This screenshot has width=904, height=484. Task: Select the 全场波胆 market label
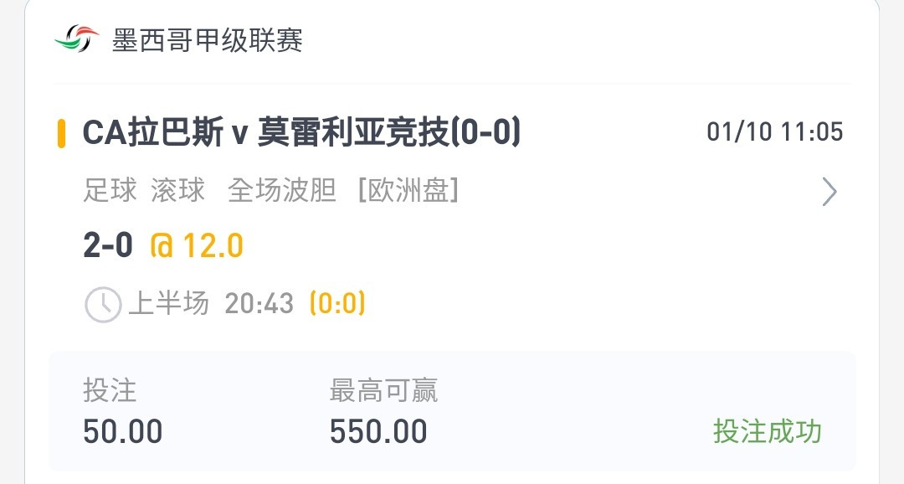(x=282, y=190)
